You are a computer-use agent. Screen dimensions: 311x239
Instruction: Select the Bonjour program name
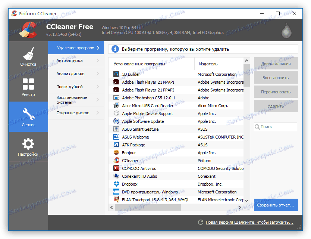click(129, 153)
